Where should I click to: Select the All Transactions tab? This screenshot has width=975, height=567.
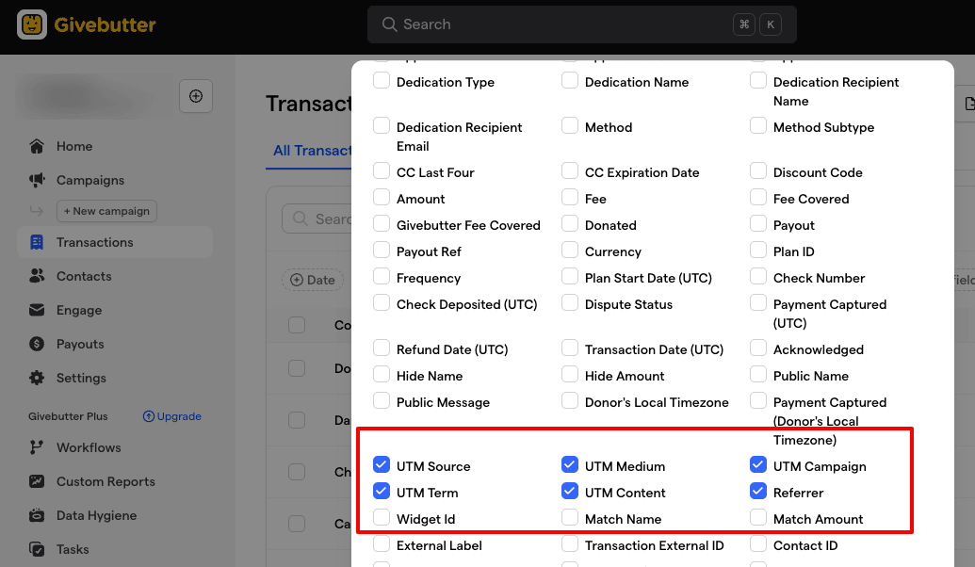point(312,151)
